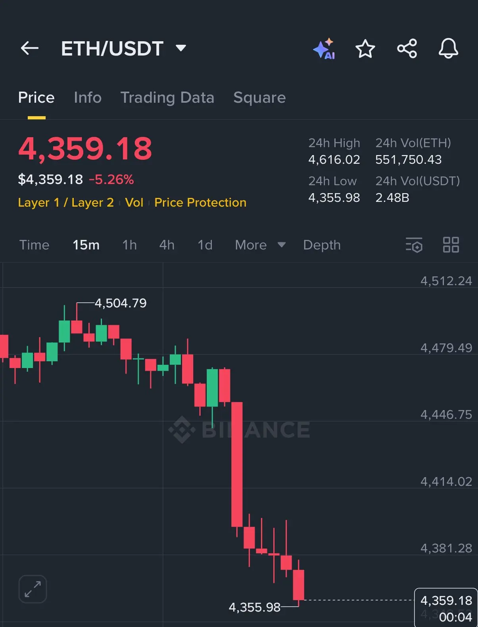
Task: Open the chart layout grid icon
Action: 451,245
